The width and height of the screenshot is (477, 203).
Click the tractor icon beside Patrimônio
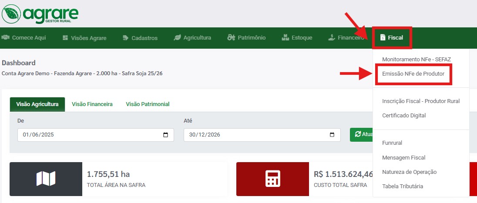point(231,38)
